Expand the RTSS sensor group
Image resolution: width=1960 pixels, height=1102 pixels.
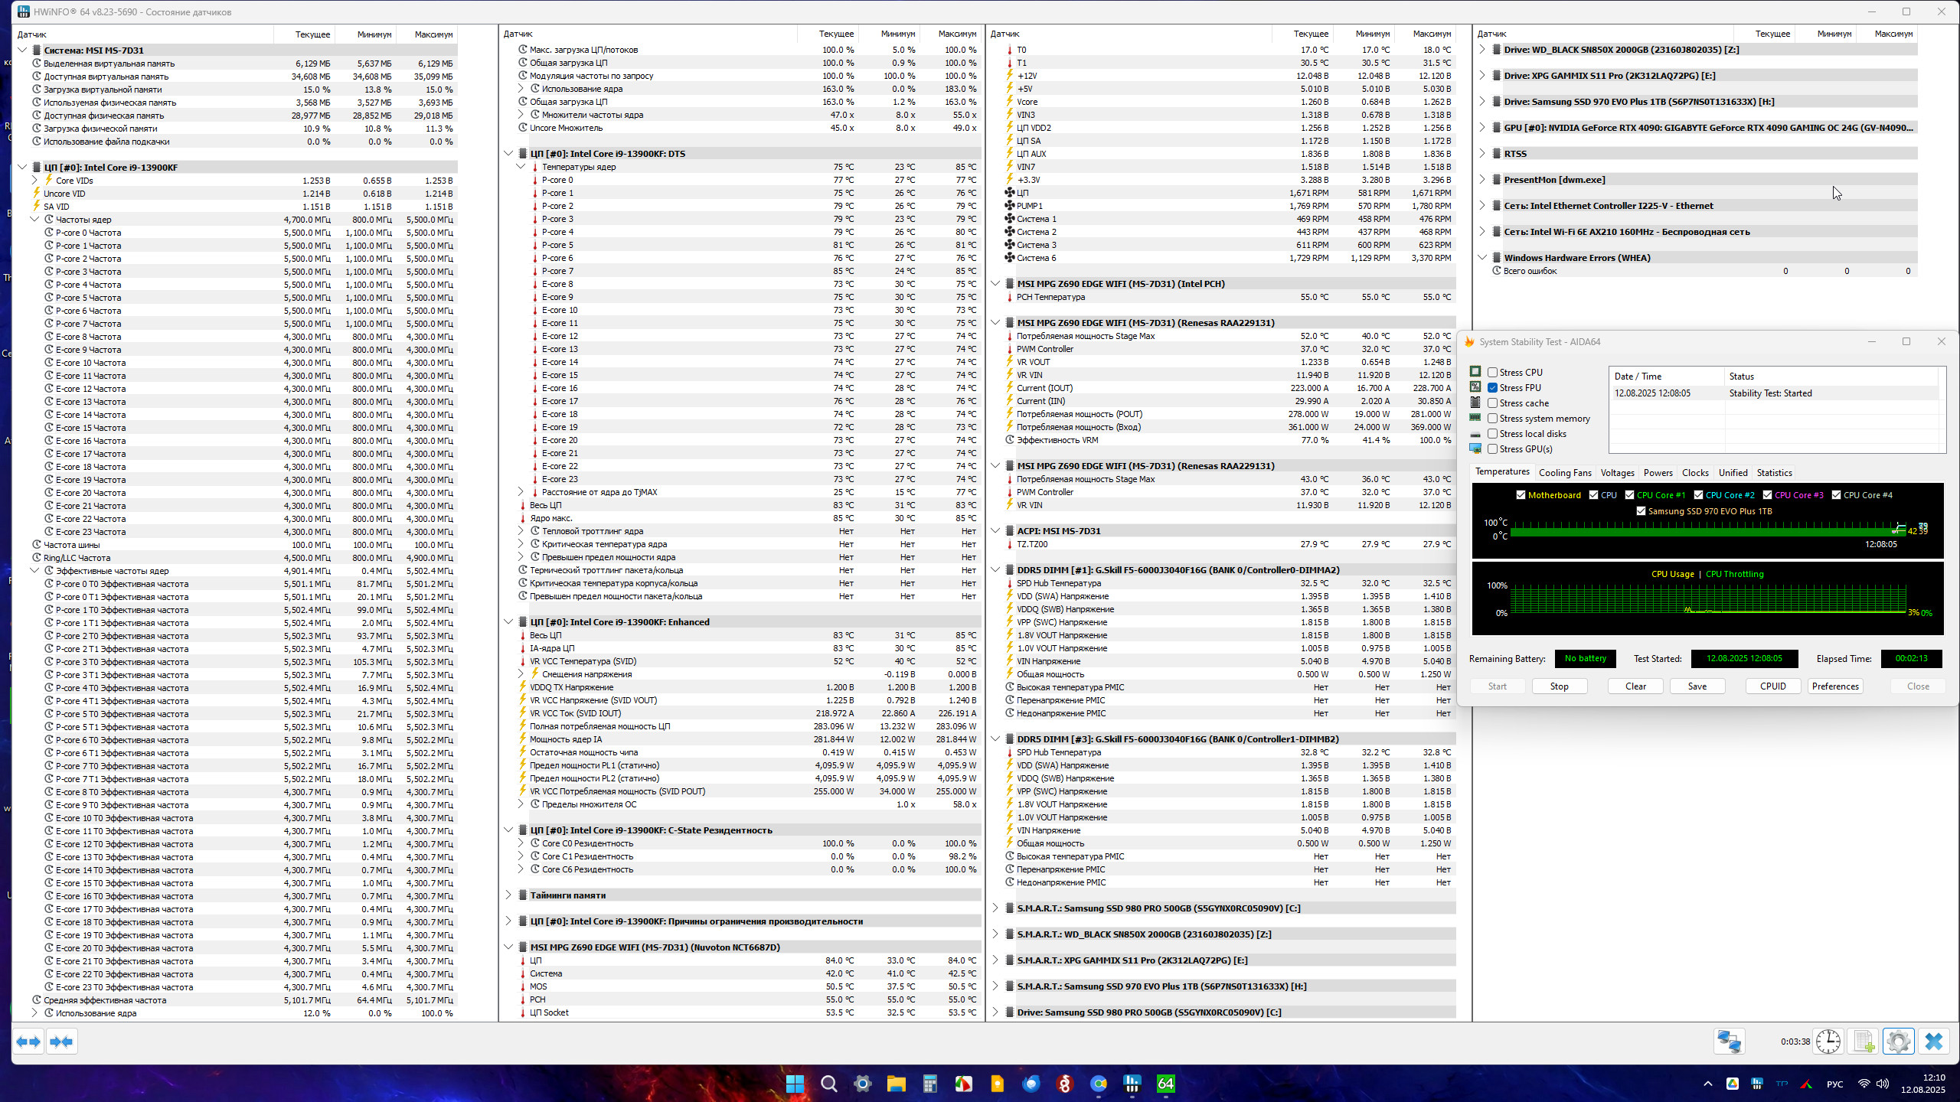pyautogui.click(x=1482, y=154)
